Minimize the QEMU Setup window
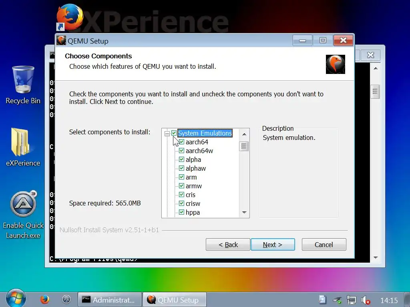The width and height of the screenshot is (410, 307). (x=303, y=40)
